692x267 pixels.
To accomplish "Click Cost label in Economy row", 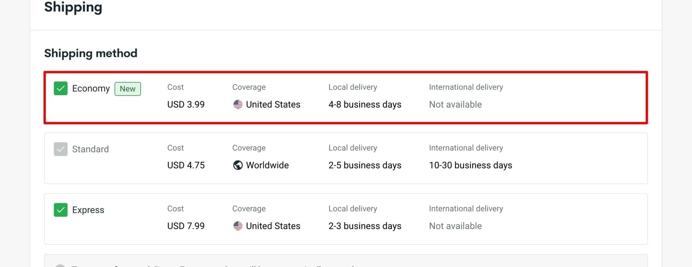I will point(175,87).
